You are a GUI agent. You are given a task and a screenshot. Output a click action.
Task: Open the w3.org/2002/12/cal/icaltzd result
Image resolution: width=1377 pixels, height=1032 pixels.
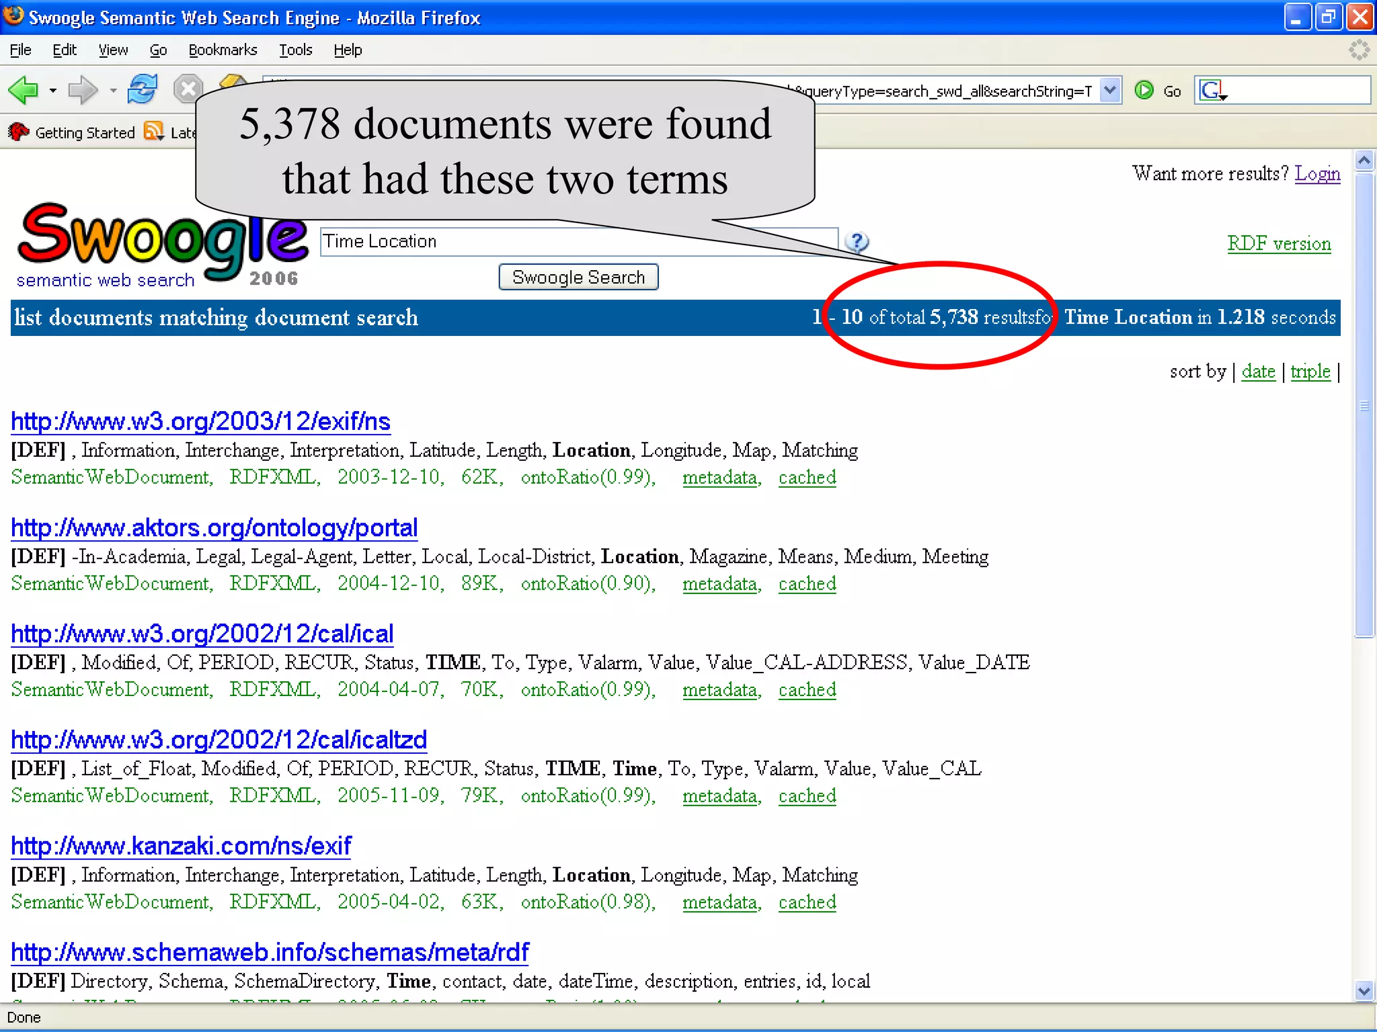(219, 740)
